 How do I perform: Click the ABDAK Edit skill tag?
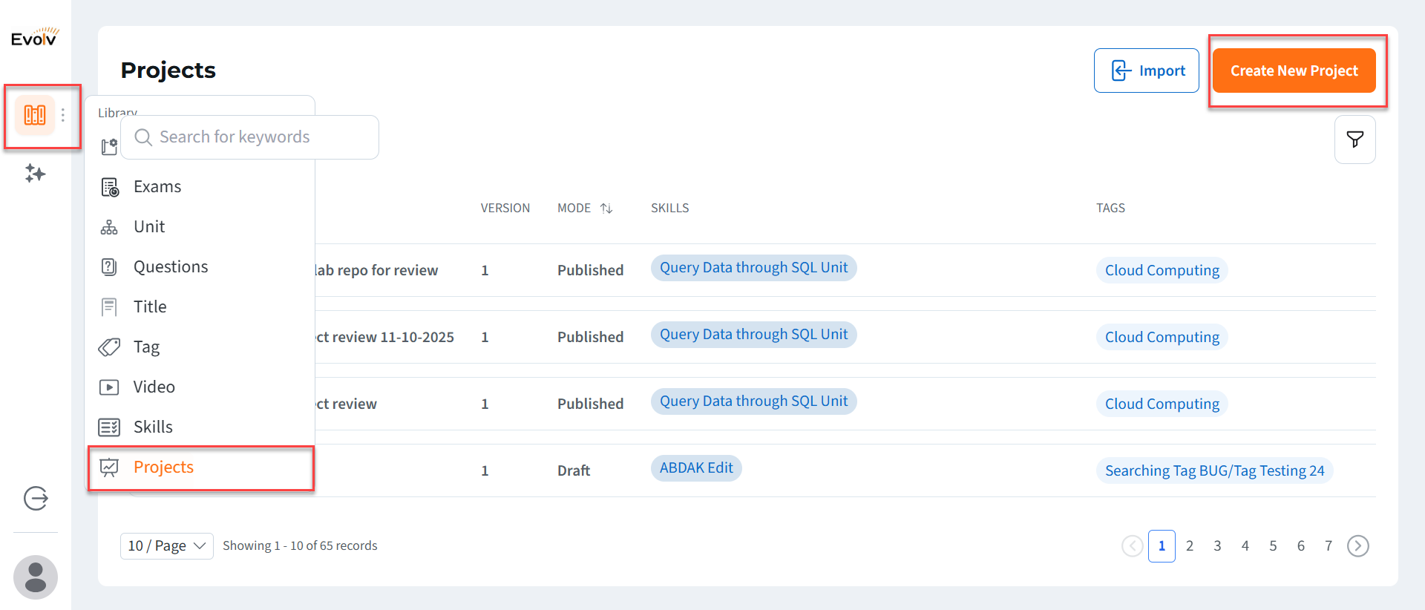tap(695, 468)
